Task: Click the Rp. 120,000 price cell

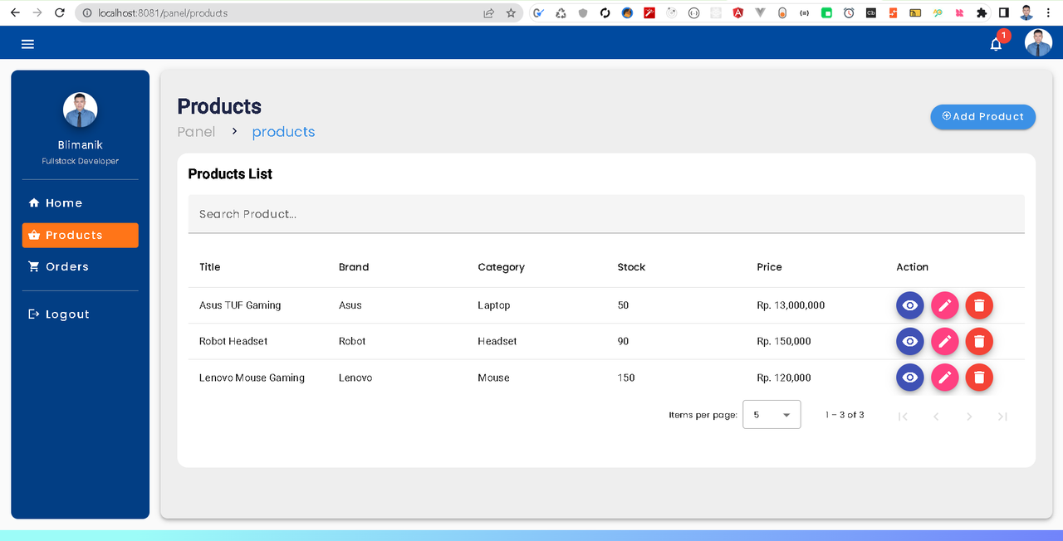Action: [x=784, y=378]
